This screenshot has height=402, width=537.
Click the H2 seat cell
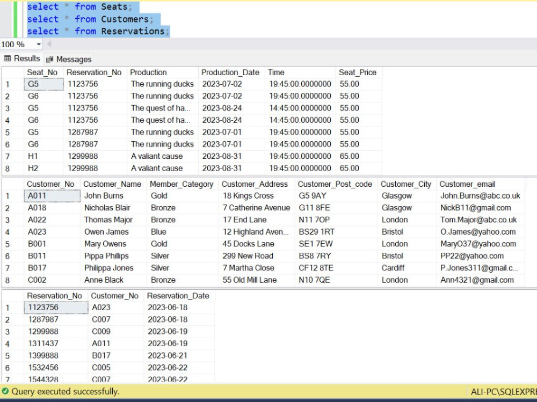pos(43,168)
